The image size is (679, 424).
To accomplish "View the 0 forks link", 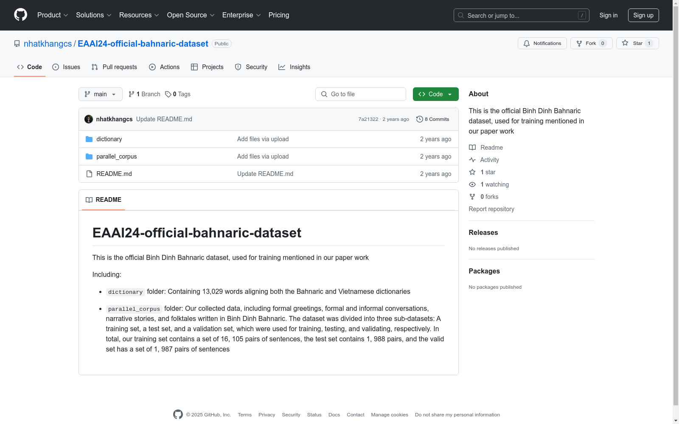I will click(x=484, y=197).
